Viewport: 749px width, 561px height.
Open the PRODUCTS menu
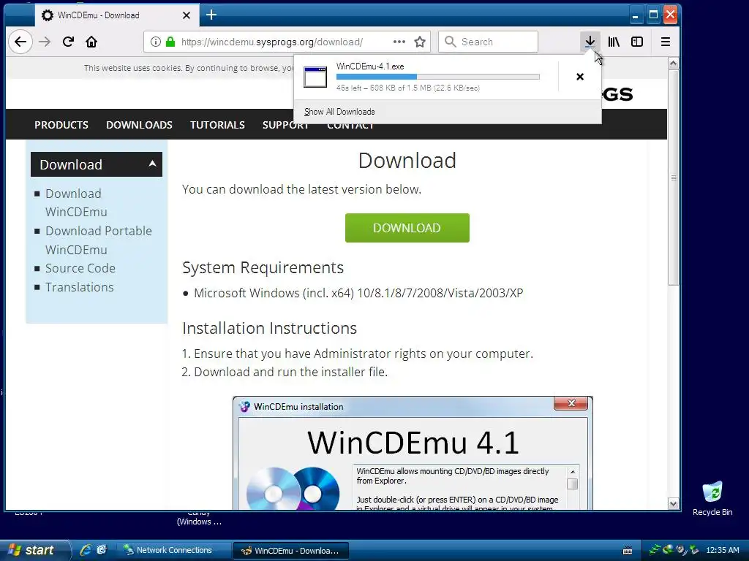point(61,125)
